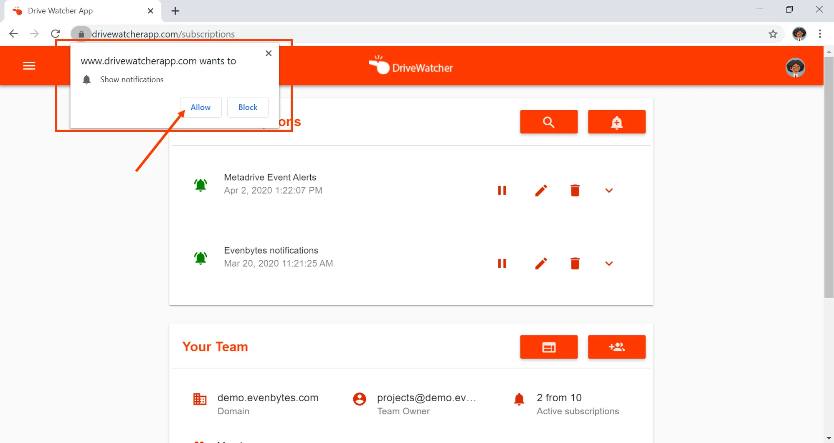Screen dimensions: 834x443
Task: Click the address bar URL
Action: (x=163, y=34)
